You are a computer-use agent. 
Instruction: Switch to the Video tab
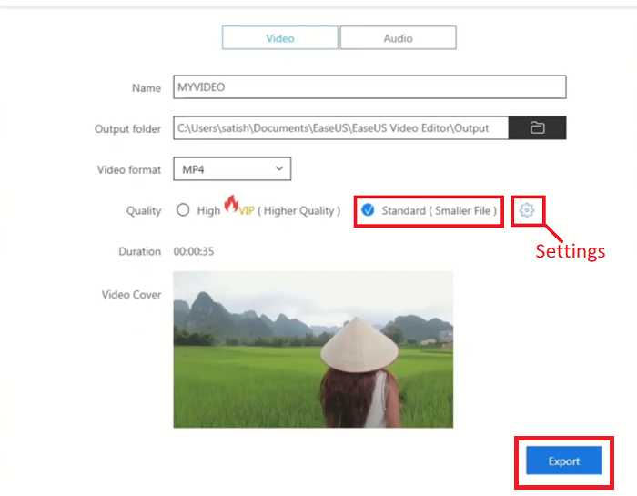[x=280, y=38]
